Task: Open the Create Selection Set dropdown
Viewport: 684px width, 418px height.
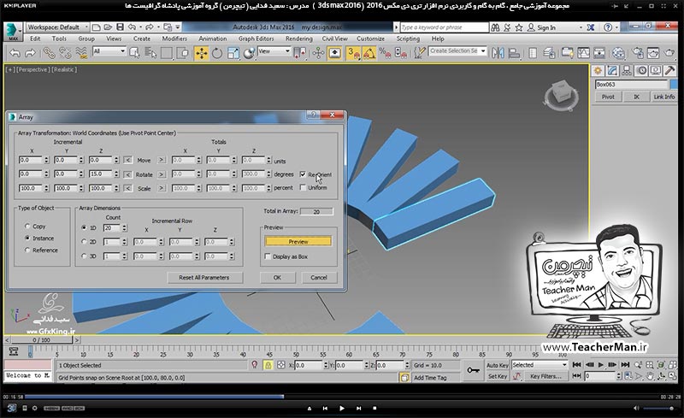Action: click(457, 51)
